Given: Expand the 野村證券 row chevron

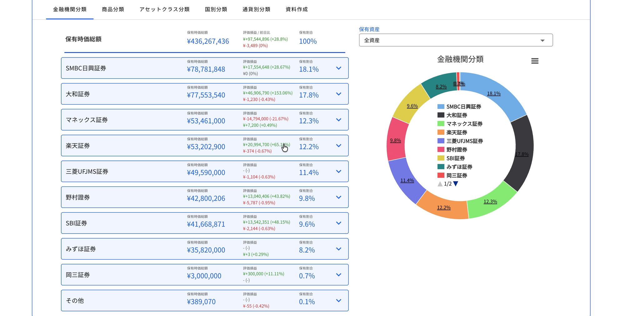Looking at the screenshot, I should tap(338, 197).
